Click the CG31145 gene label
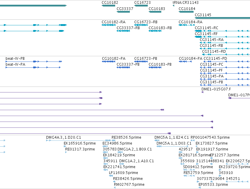250x189 pixels. pyautogui.click(x=203, y=15)
